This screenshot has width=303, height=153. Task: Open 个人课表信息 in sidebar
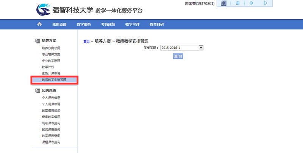click(51, 98)
